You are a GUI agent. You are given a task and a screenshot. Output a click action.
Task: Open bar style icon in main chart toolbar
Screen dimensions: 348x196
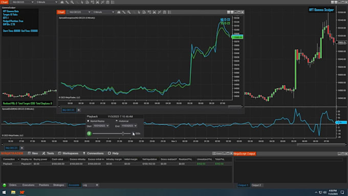(x=62, y=2)
